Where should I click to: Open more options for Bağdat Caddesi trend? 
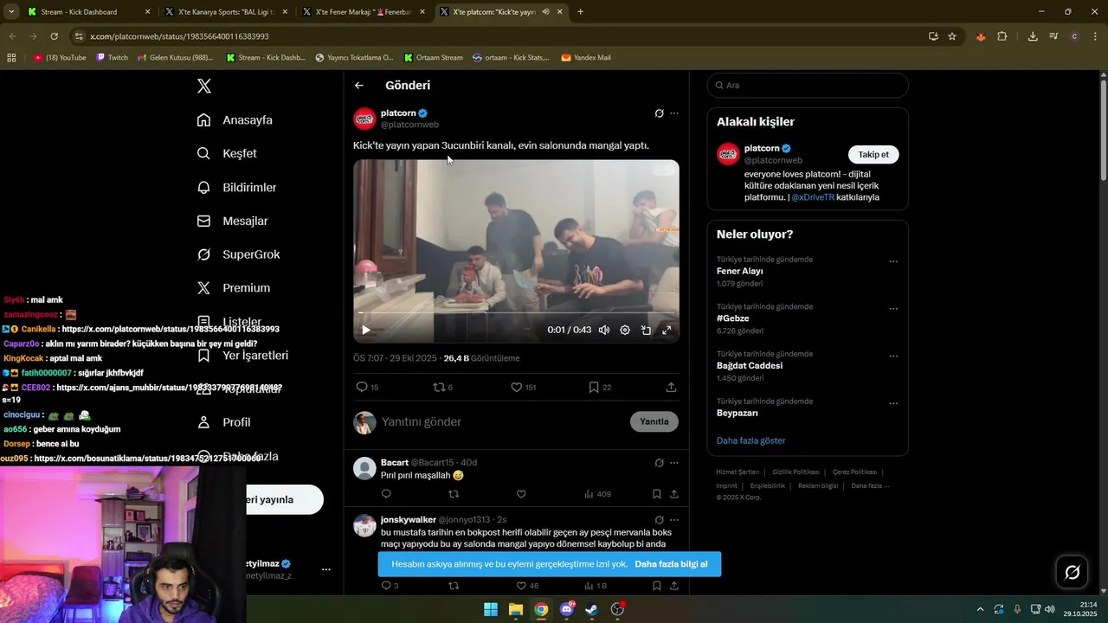coord(893,356)
